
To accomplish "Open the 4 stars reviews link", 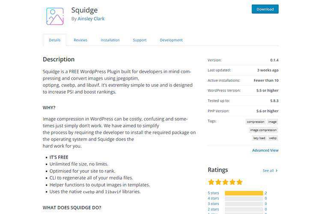I will pyautogui.click(x=213, y=198).
